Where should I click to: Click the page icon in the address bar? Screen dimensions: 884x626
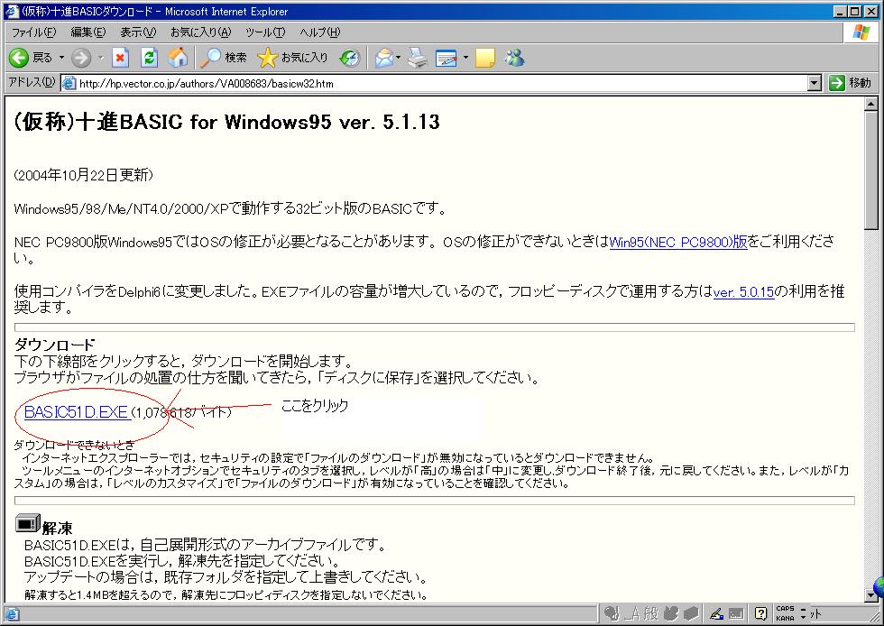coord(69,84)
